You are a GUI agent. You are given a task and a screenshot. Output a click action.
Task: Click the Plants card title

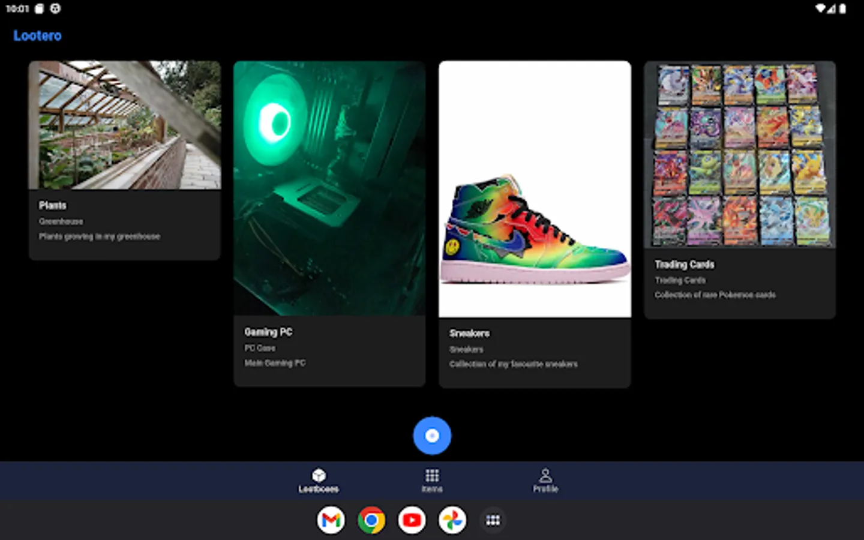coord(53,206)
